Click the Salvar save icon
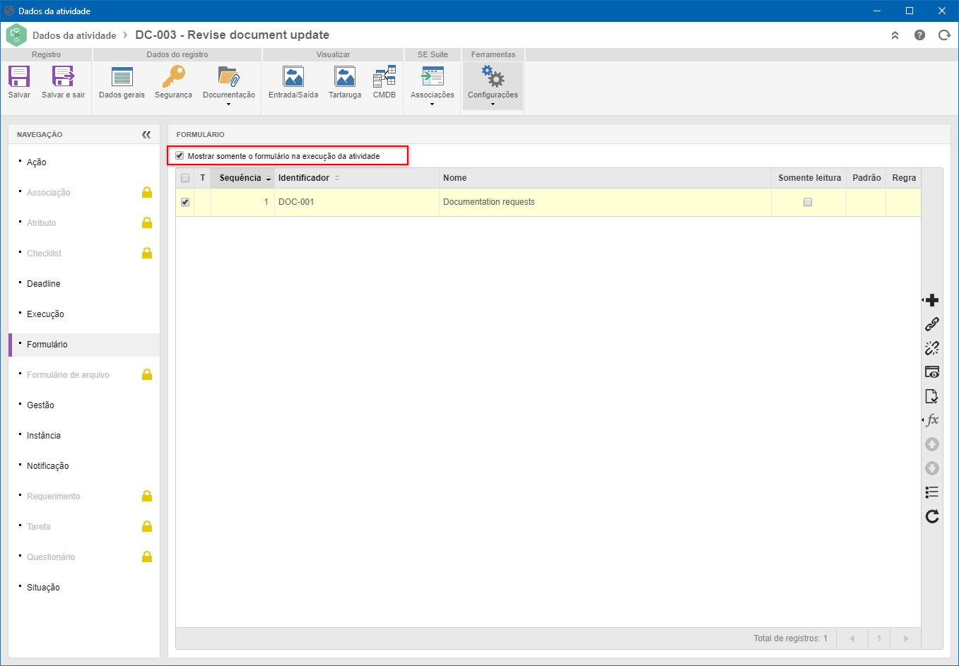The image size is (959, 666). tap(19, 76)
